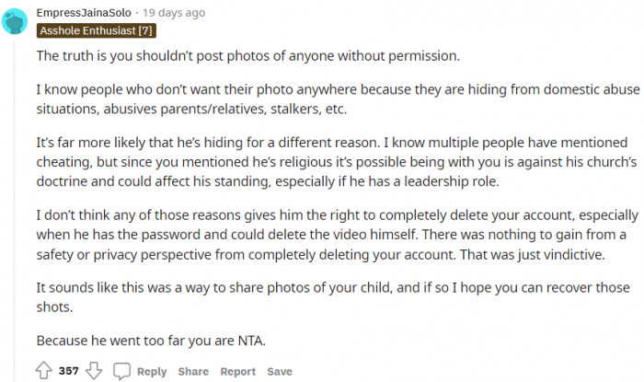Screen dimensions: 644x382
Task: Report this comment
Action: 237,372
